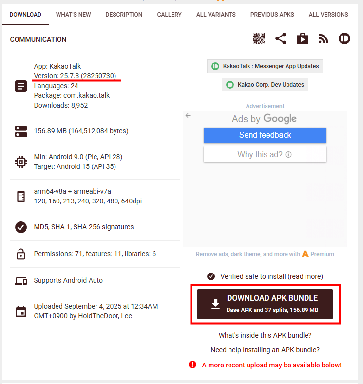Viewport: 363px width, 384px height.
Task: Switch to the What's New tab
Action: click(x=73, y=15)
